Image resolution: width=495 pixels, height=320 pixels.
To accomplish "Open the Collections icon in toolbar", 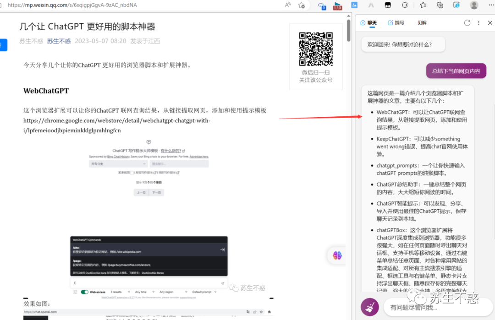I will [x=440, y=5].
